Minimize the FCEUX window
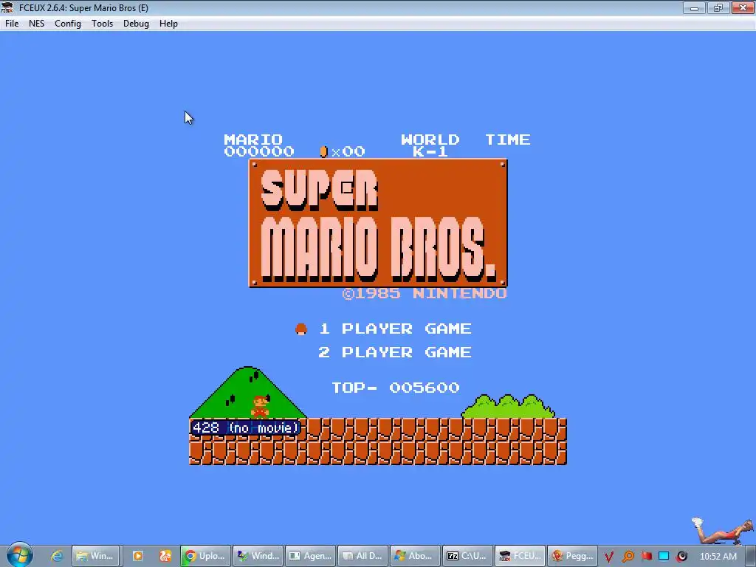Image resolution: width=756 pixels, height=567 pixels. (x=694, y=7)
